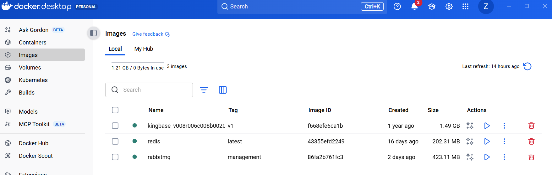Open the apps grid icon
Viewport: 552px width, 175px height.
[x=465, y=7]
